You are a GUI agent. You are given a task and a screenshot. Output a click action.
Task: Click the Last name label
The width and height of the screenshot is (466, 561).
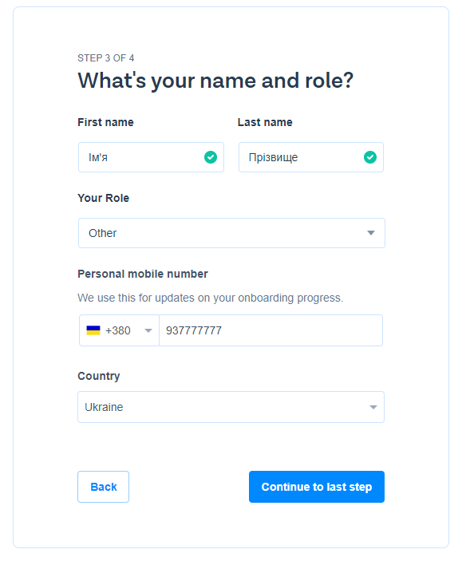265,122
